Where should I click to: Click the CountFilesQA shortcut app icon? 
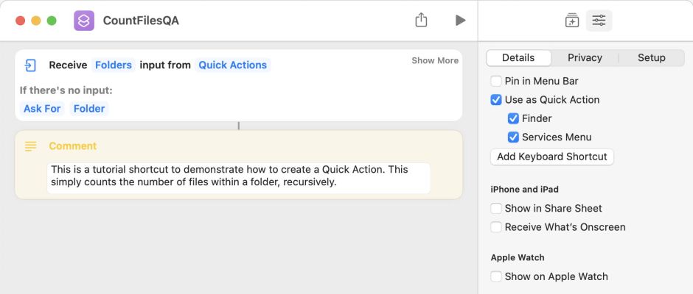[x=84, y=21]
